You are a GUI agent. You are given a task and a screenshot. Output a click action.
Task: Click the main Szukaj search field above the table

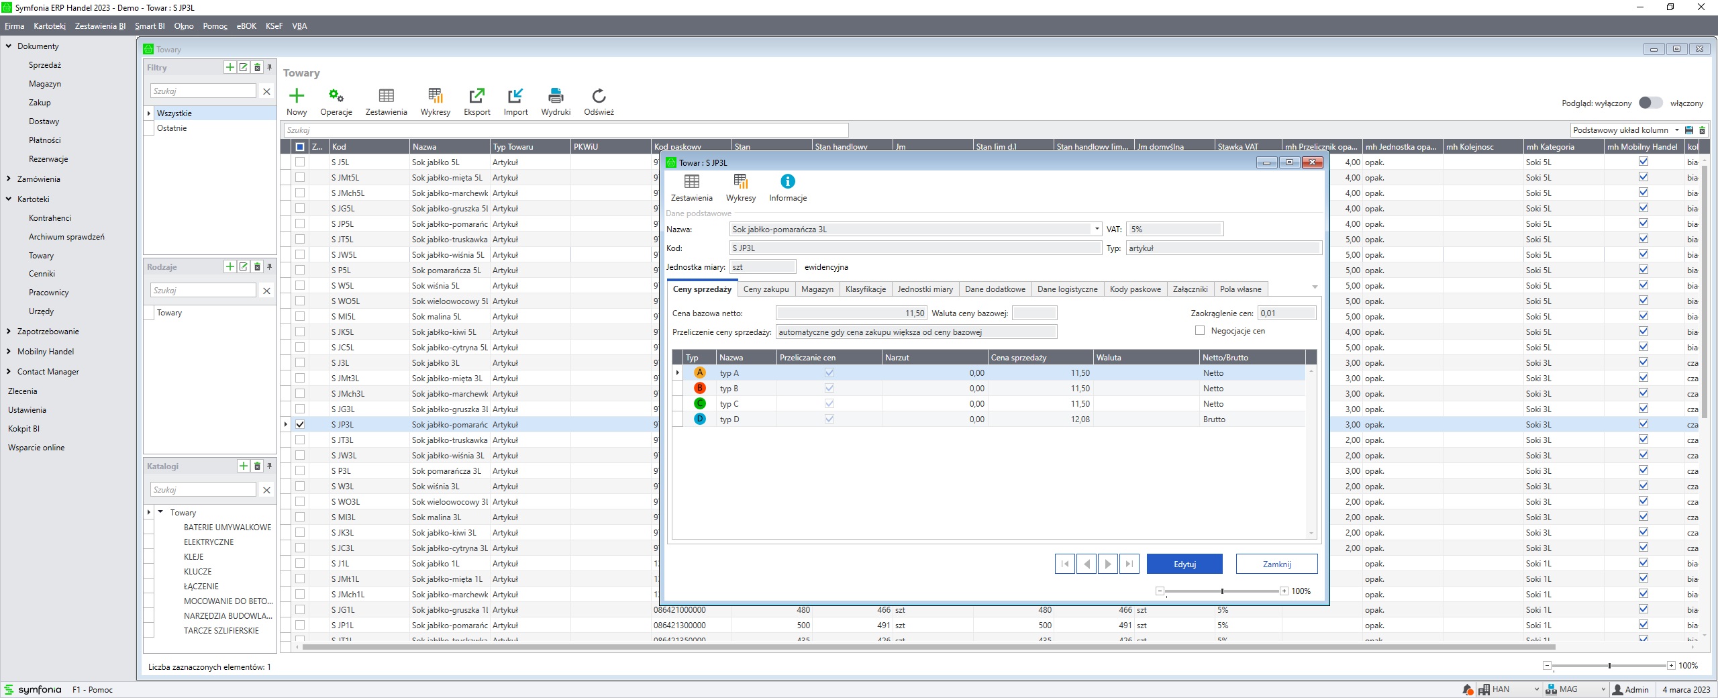565,130
